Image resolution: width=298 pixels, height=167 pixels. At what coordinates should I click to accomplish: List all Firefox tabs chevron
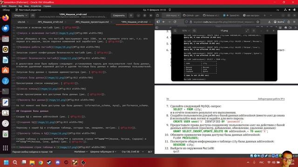coord(271,15)
